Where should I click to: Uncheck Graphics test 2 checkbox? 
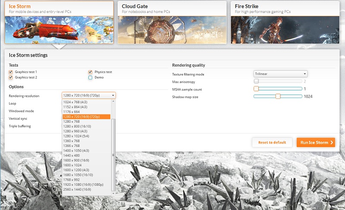coord(10,78)
